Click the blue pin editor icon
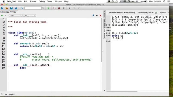The image size is (173, 97). pos(93,16)
